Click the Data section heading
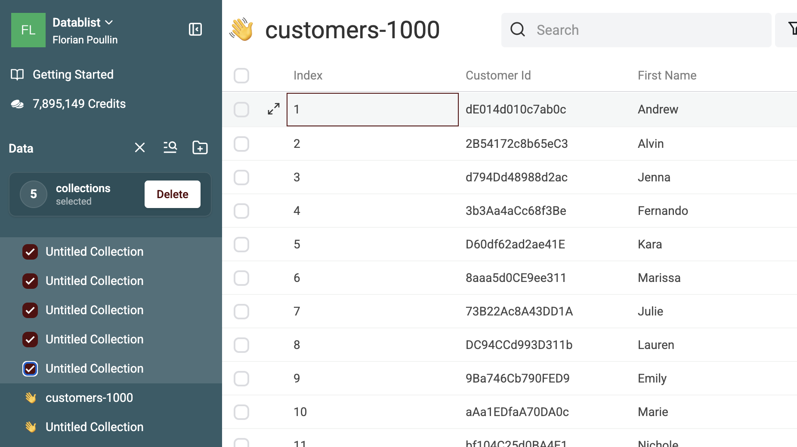797x447 pixels. point(21,149)
